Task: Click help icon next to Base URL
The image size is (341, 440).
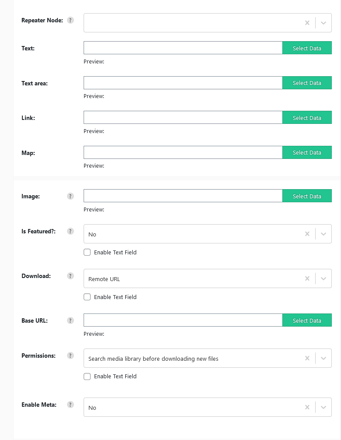Action: [x=70, y=320]
